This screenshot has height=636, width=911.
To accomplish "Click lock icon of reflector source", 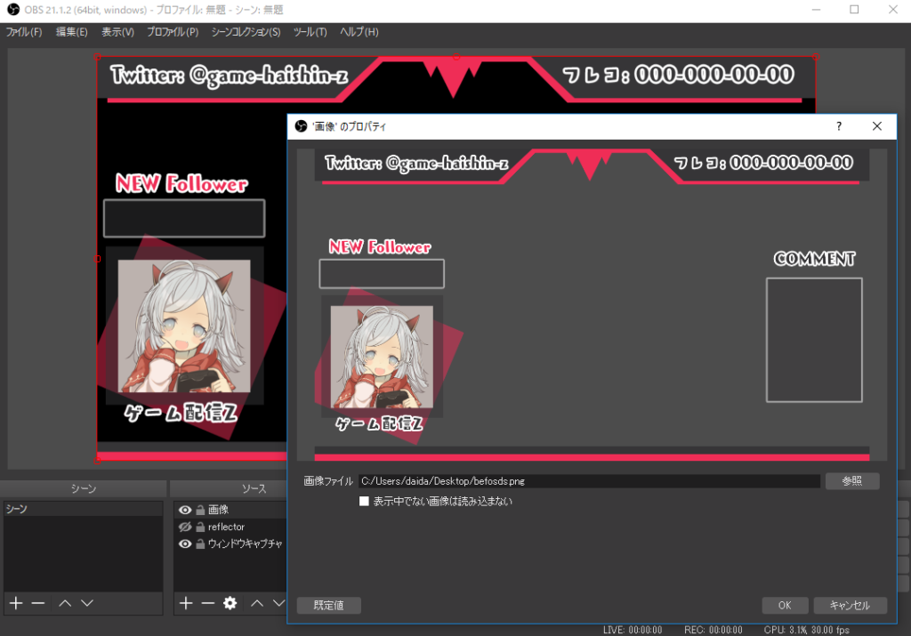I will 200,527.
